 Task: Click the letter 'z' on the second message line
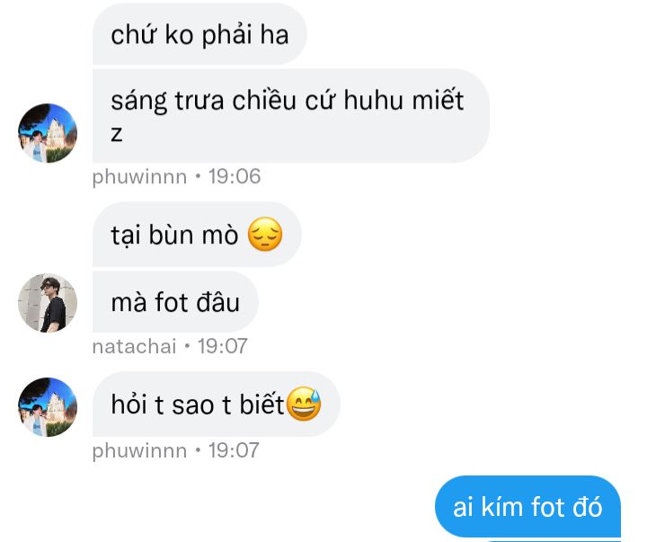[x=116, y=134]
